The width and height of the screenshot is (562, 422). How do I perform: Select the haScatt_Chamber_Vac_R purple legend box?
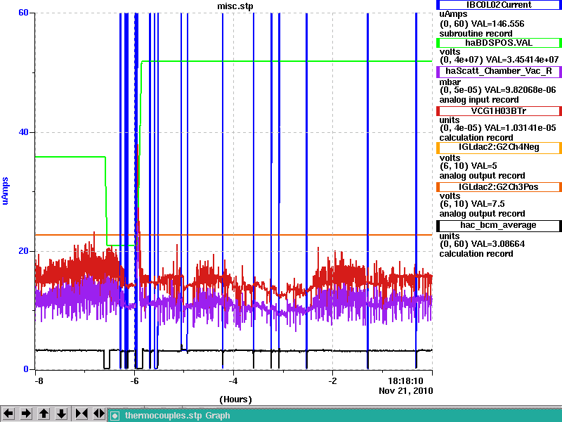coord(499,71)
